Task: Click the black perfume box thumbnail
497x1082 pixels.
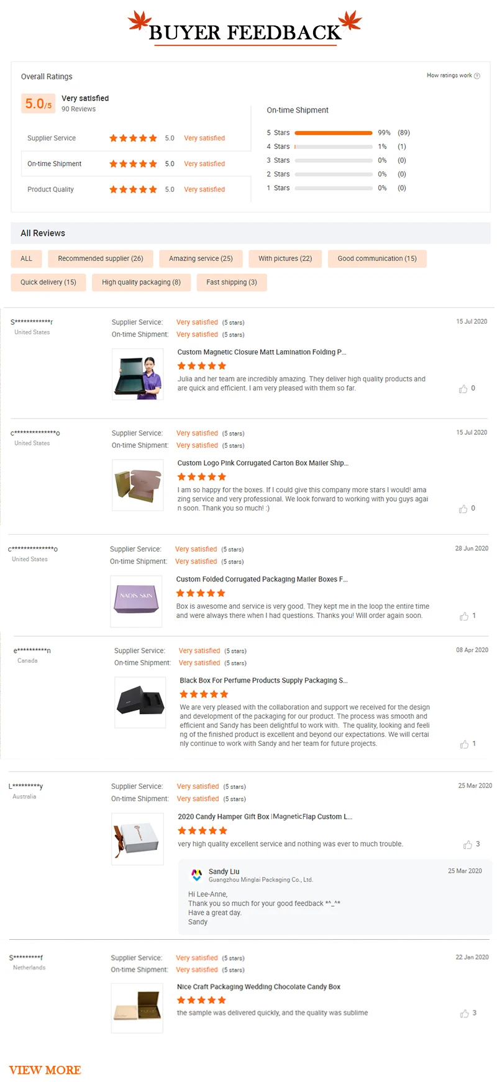Action: coord(140,702)
